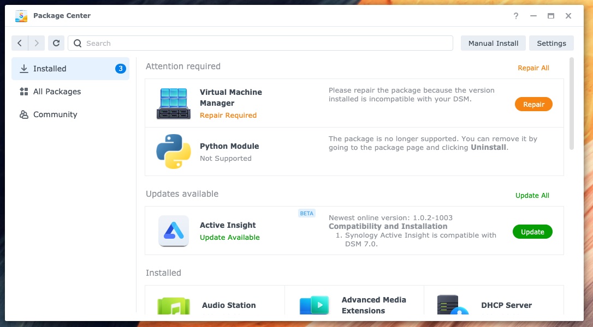Click the Repair All link
Screen dimensions: 593x327
pos(533,68)
